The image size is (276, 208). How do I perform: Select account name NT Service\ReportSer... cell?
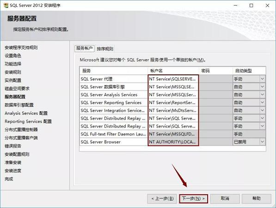[173, 103]
